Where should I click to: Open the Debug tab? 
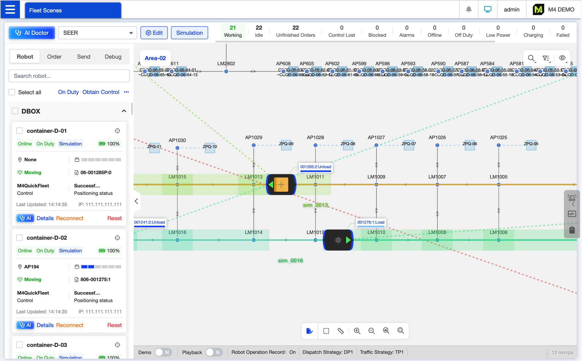click(113, 57)
